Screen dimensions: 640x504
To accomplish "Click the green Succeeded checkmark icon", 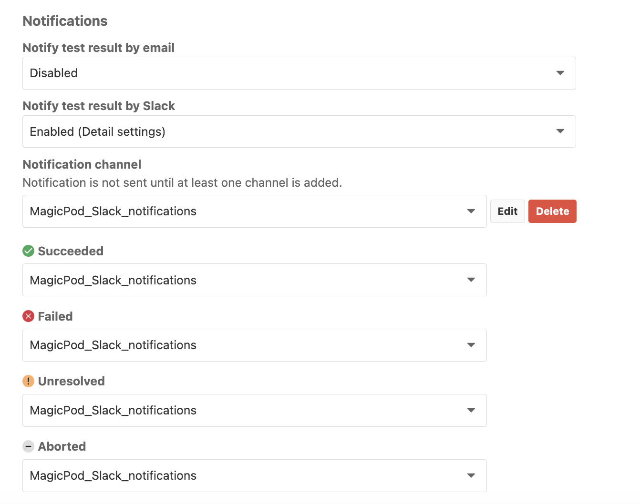I will pos(29,251).
